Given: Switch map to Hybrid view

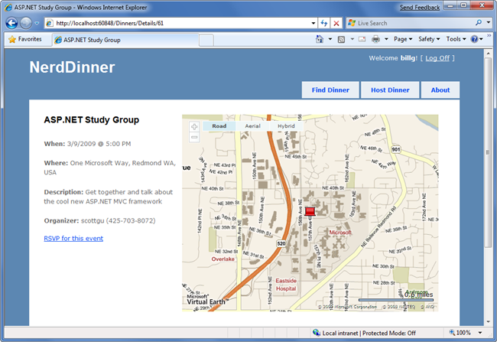Looking at the screenshot, I should (286, 126).
